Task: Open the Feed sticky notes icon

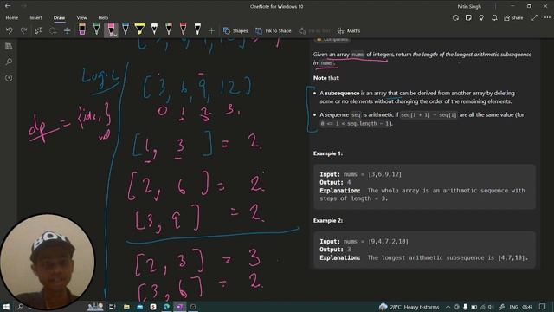Action: point(468,17)
